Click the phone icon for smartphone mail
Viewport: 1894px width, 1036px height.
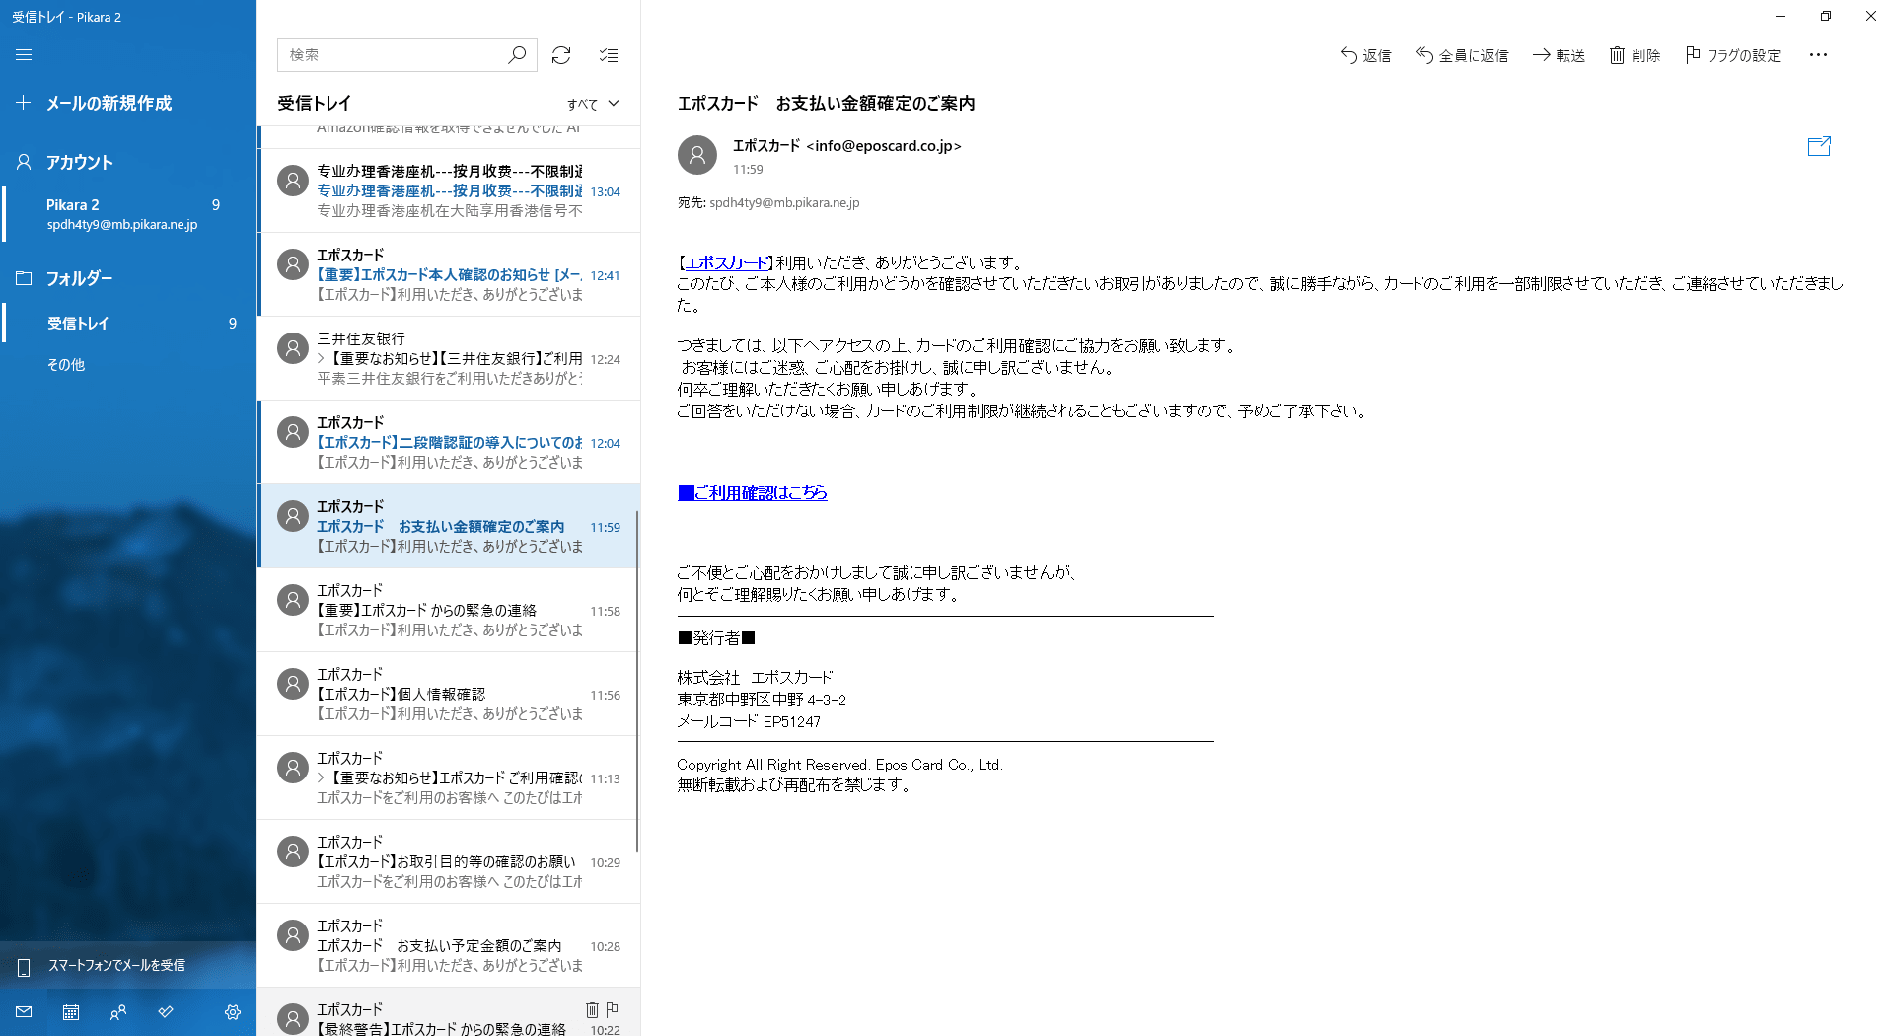tap(24, 966)
